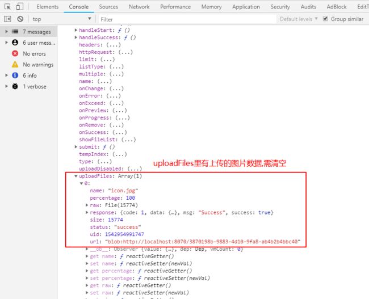Select the blue info icon
The image size is (369, 299).
pyautogui.click(x=15, y=75)
